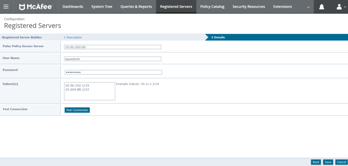Screen dimensions: 348x166
Task: Click the Example Subnet hint text
Action: [x=138, y=84]
